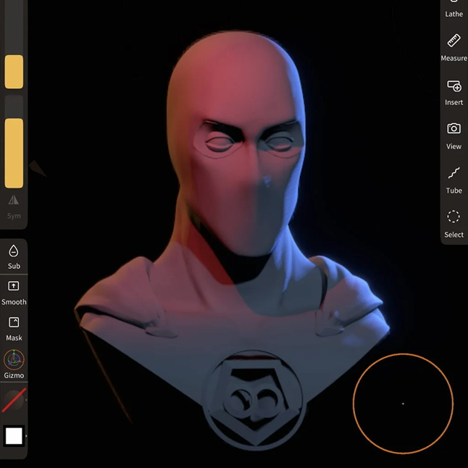Click inside the orange circle joystick
The width and height of the screenshot is (468, 468).
[x=403, y=404]
